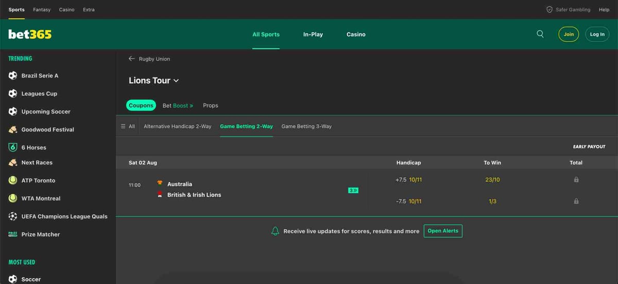Viewport: 618px width, 284px height.
Task: Click the Australia team name
Action: click(180, 184)
